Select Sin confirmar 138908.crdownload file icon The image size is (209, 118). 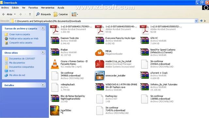pos(145,99)
